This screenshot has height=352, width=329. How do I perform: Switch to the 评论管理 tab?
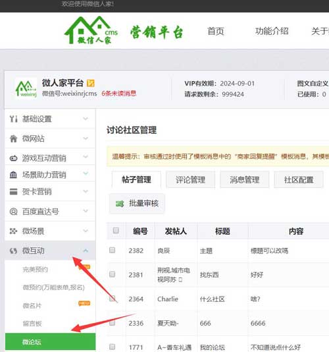click(190, 179)
